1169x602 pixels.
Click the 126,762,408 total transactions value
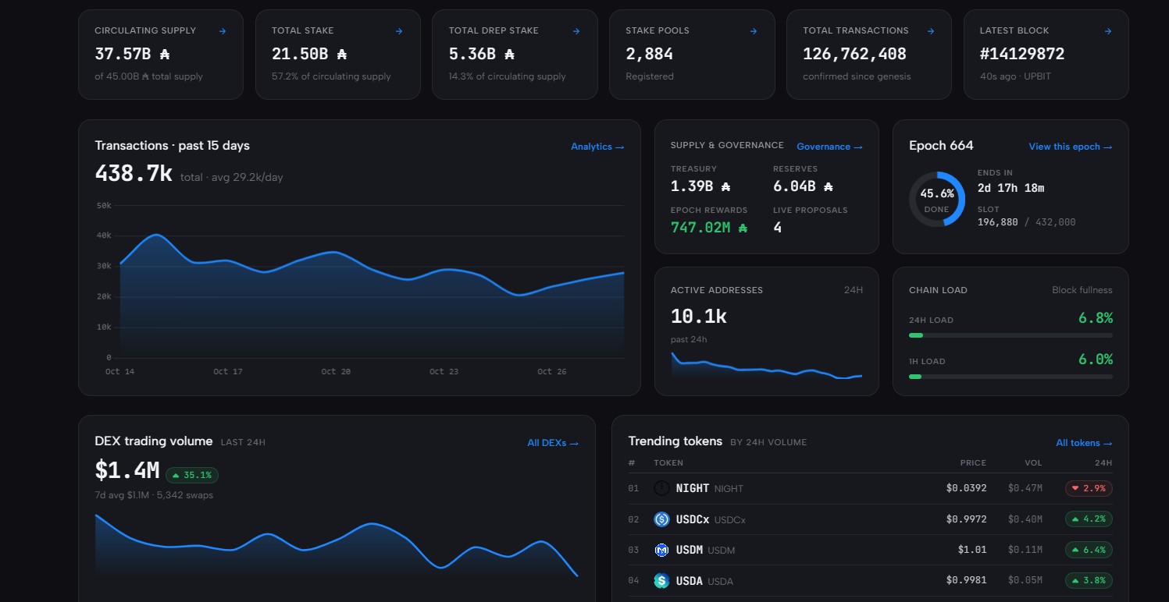pos(854,54)
